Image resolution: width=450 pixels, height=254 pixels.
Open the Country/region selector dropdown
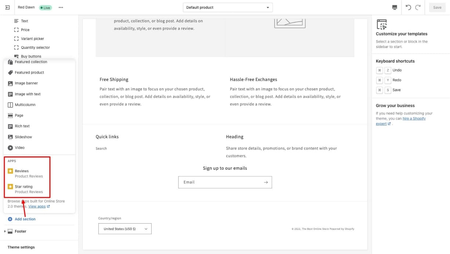125,229
